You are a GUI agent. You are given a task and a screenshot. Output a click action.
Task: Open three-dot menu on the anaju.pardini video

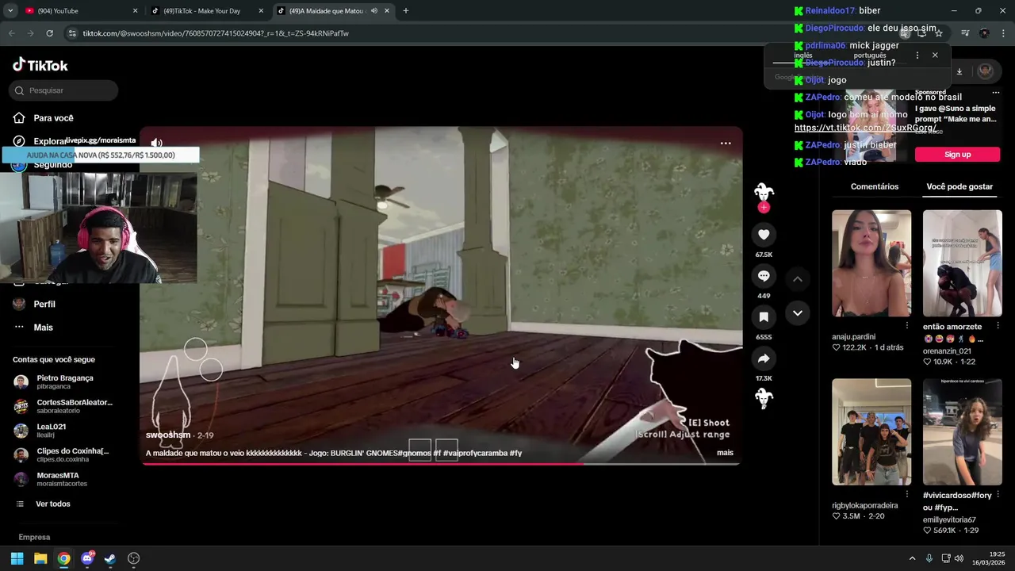point(907,326)
